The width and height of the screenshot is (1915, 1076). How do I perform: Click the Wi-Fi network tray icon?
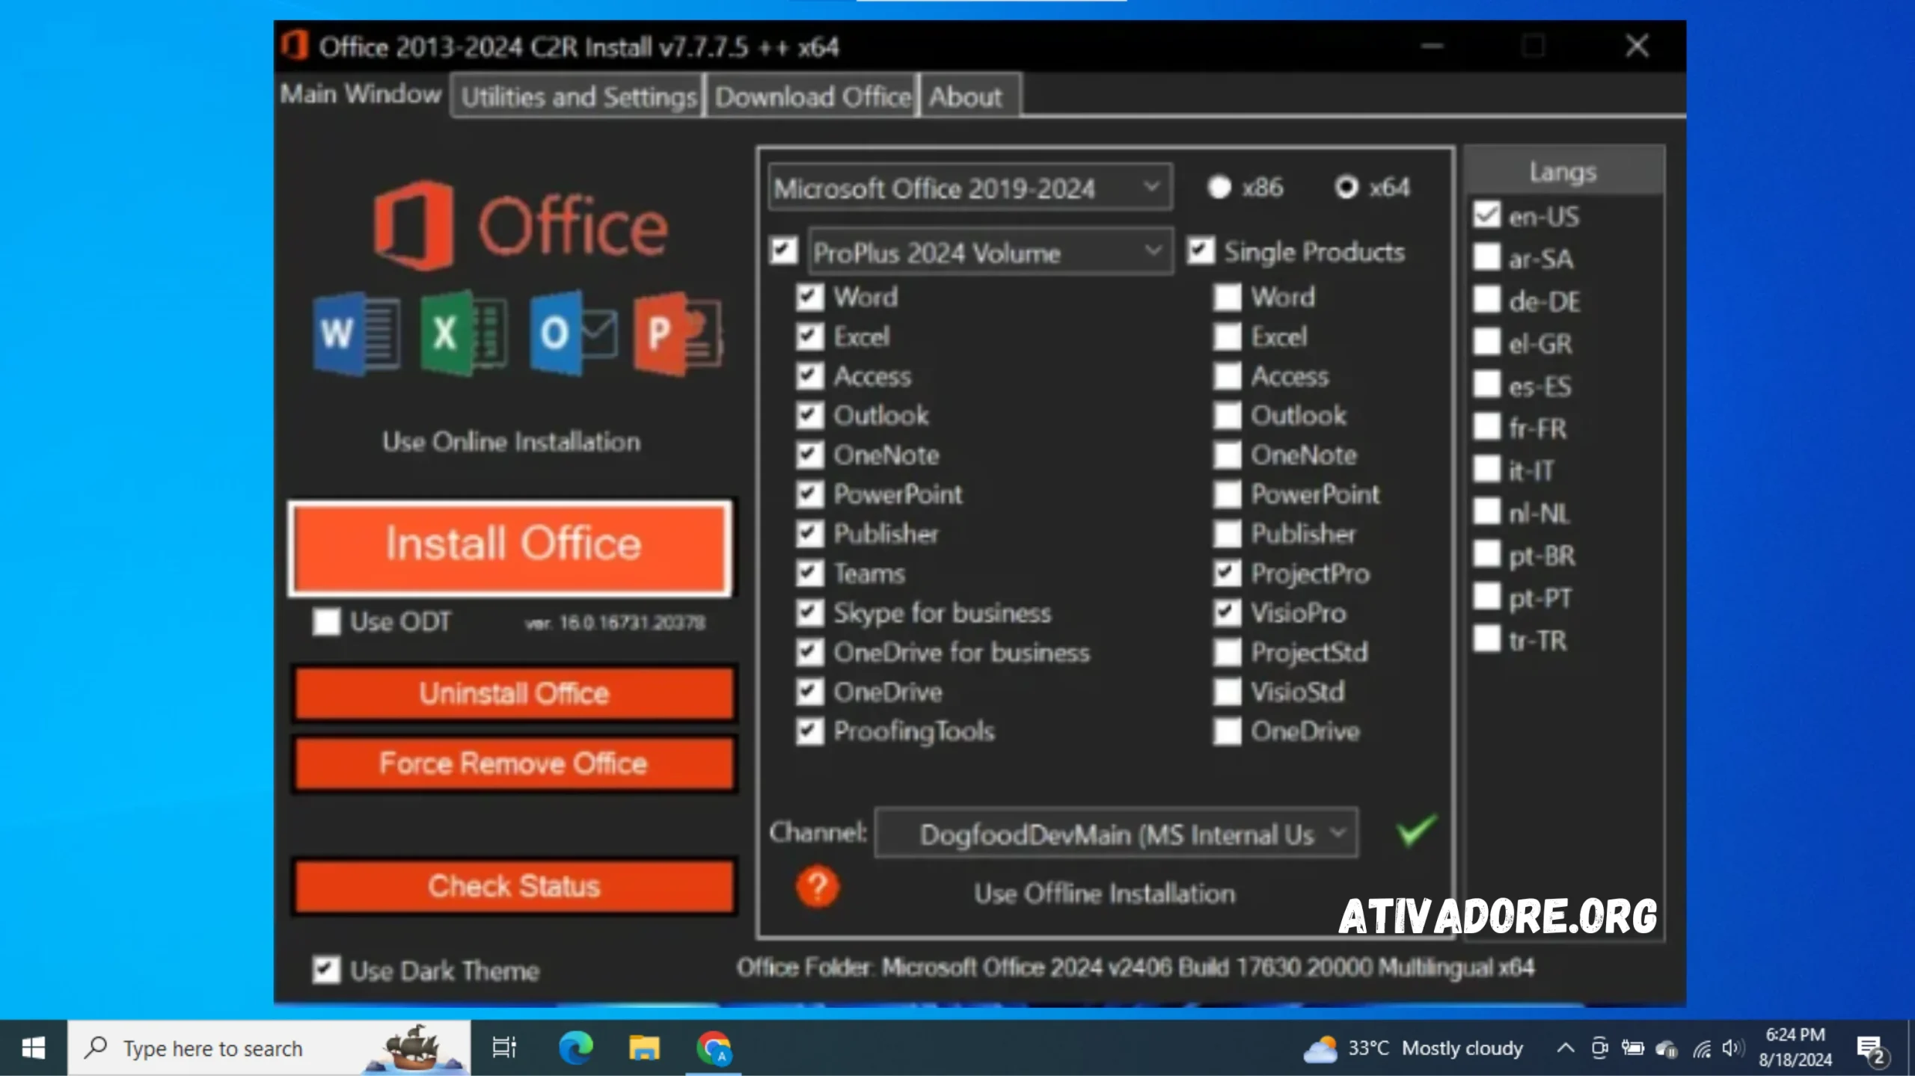[x=1702, y=1048]
